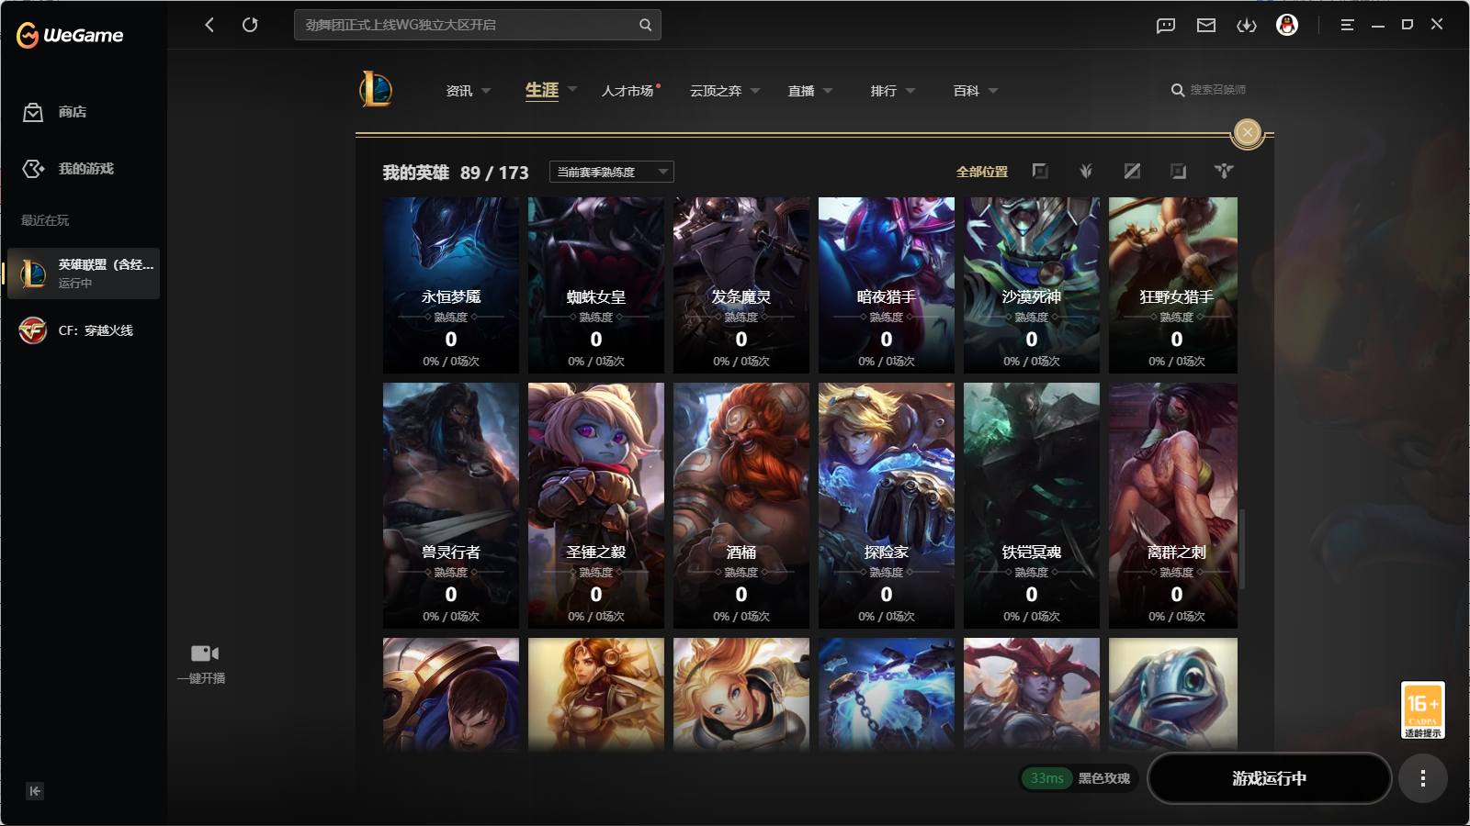Viewport: 1470px width, 826px height.
Task: Select 英雄联盟 in the recent games list
Action: point(84,273)
